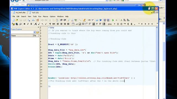Insert PHP tag with the <? icon

click(89, 20)
